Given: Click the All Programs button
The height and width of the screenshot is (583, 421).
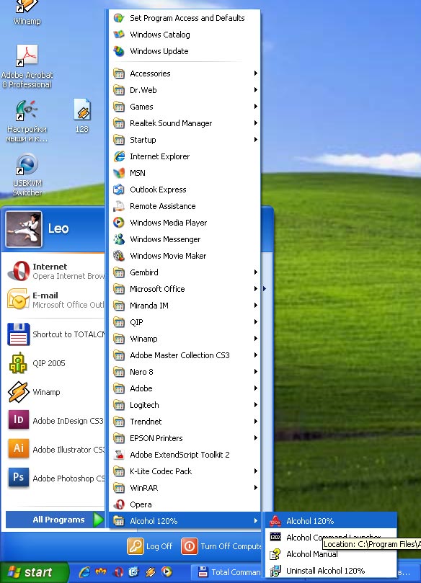Looking at the screenshot, I should tap(56, 520).
